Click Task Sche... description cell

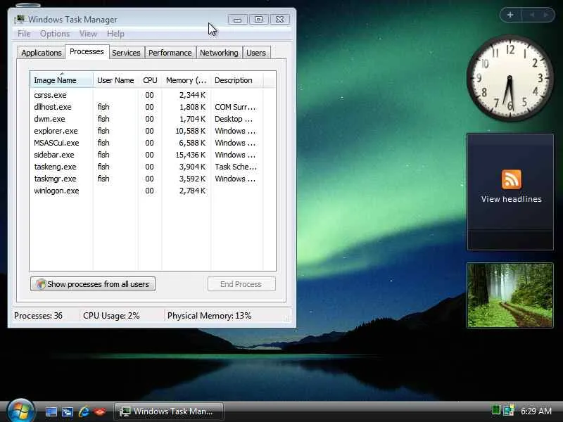[236, 167]
